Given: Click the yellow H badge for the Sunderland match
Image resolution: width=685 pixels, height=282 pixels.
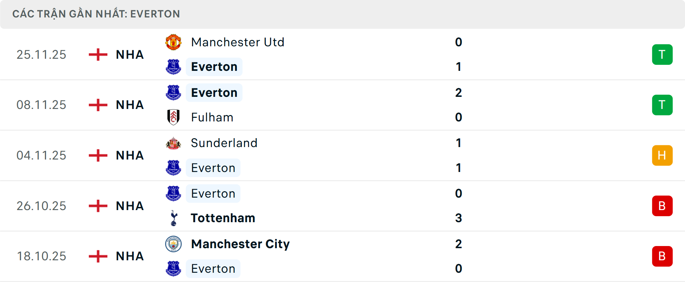Looking at the screenshot, I should (663, 155).
